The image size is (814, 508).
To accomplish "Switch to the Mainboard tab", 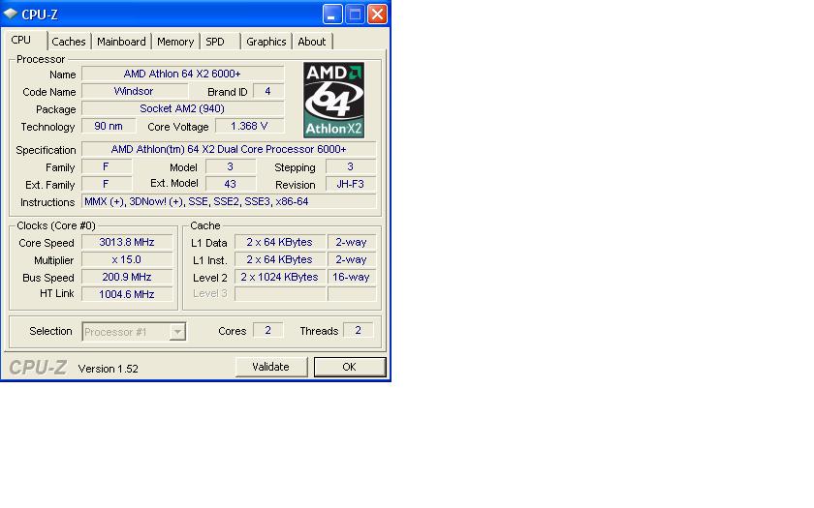I will tap(121, 42).
